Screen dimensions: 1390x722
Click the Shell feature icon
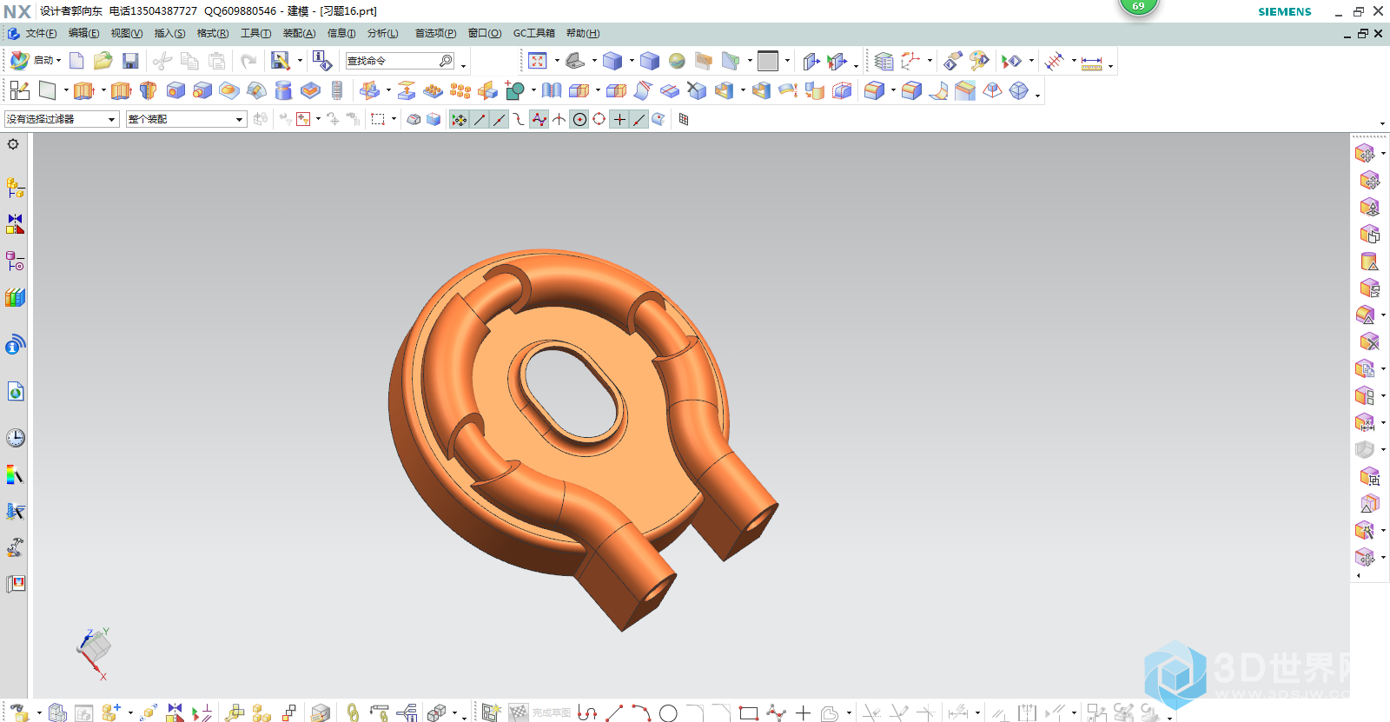[724, 90]
